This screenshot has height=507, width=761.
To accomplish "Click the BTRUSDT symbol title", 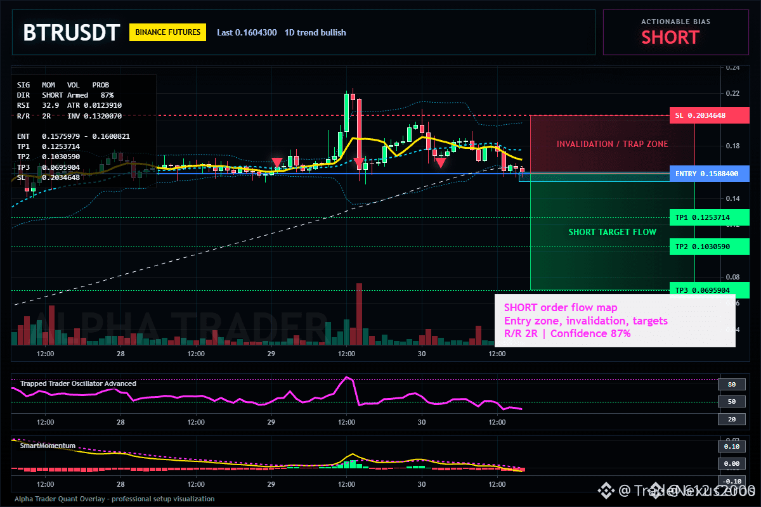I will (x=71, y=32).
